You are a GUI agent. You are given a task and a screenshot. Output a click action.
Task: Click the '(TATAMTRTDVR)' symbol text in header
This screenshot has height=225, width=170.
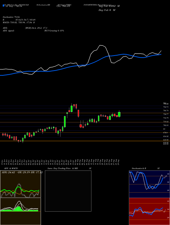[90, 5]
